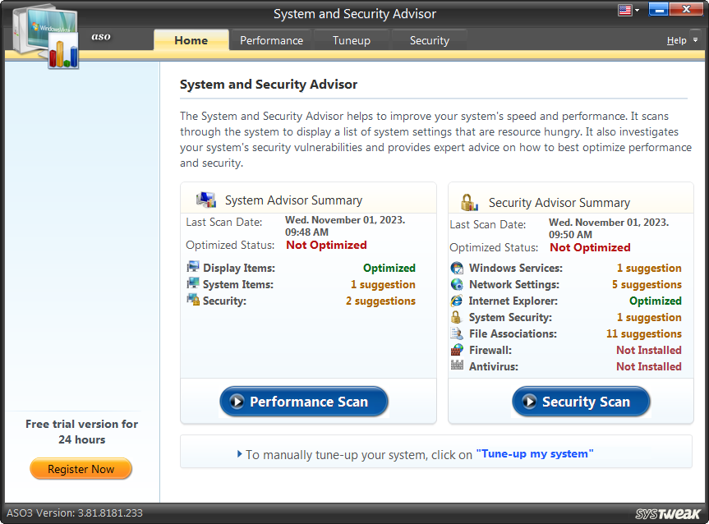Select the Network Settings globe icon
Viewport: 709px width, 524px height.
[x=457, y=284]
